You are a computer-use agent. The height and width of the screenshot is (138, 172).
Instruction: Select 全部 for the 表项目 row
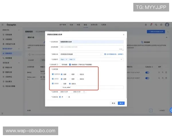click(x=62, y=79)
